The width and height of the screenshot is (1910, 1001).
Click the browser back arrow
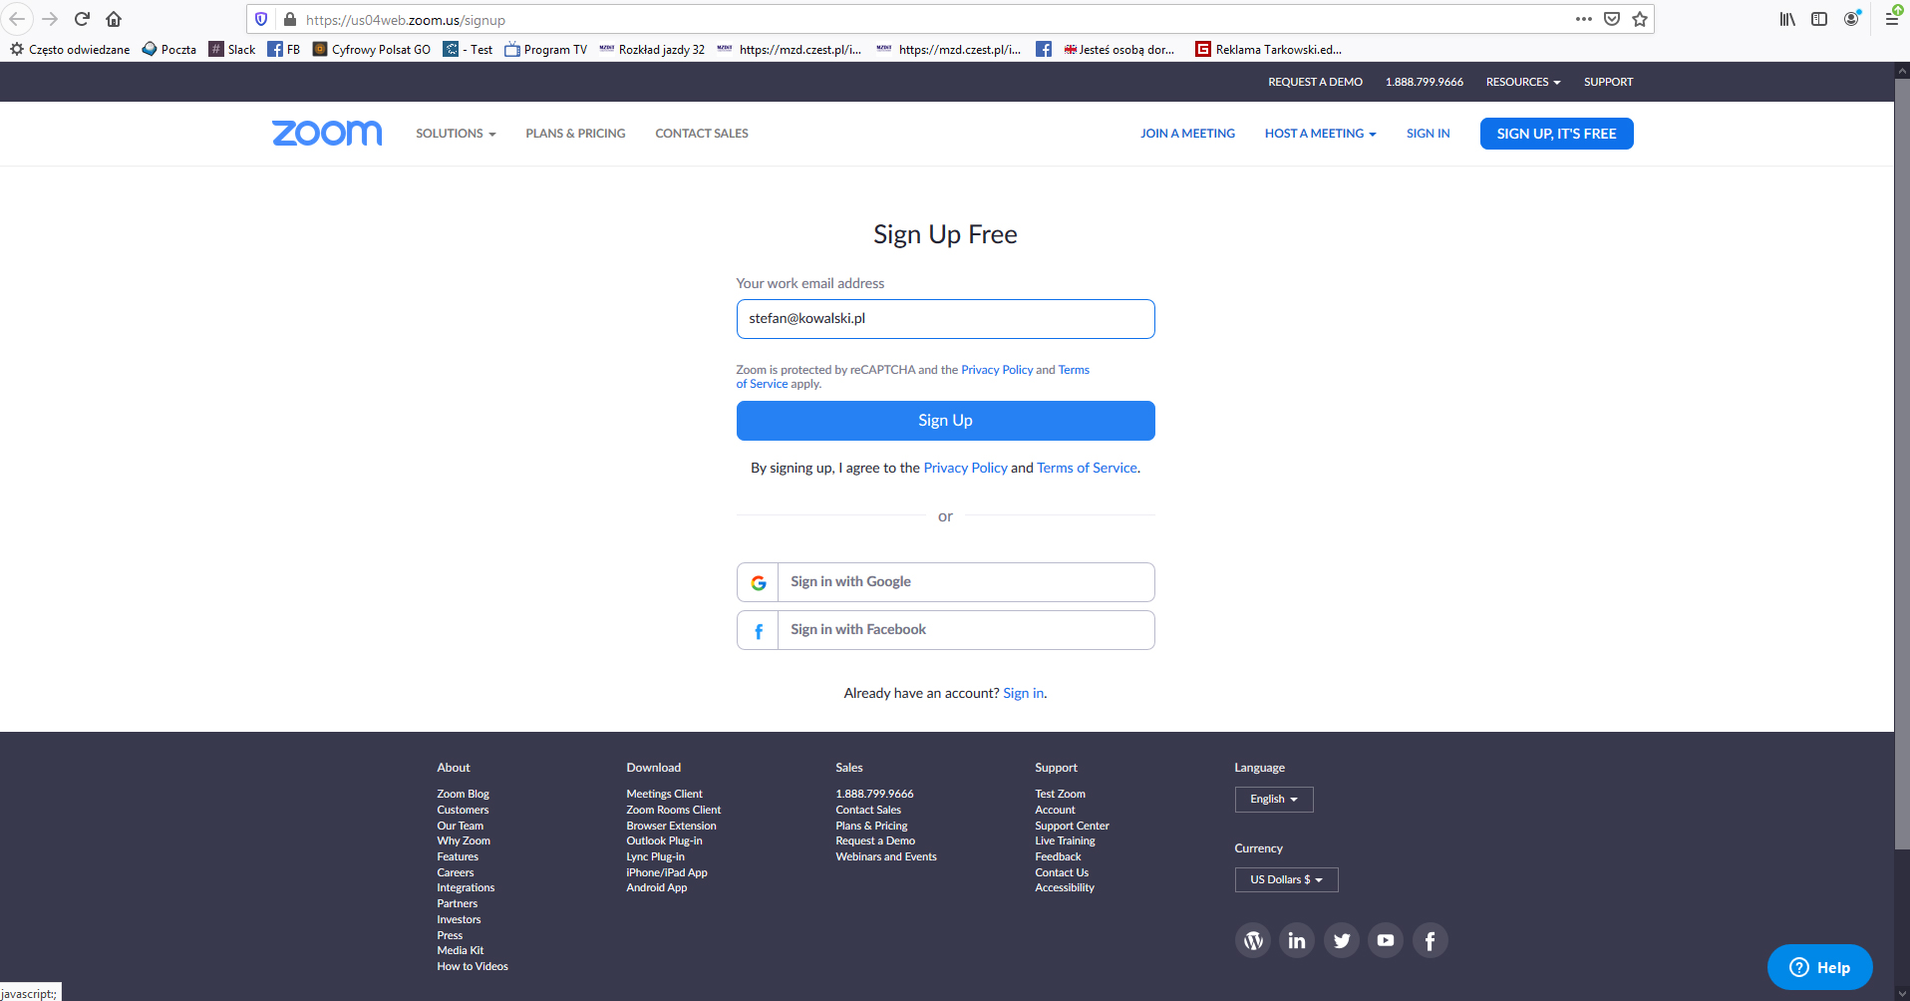pos(17,19)
